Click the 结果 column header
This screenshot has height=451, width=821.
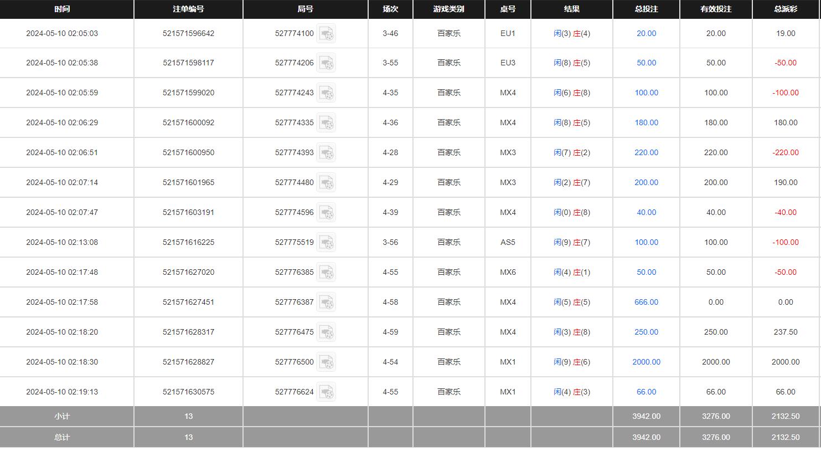point(572,9)
